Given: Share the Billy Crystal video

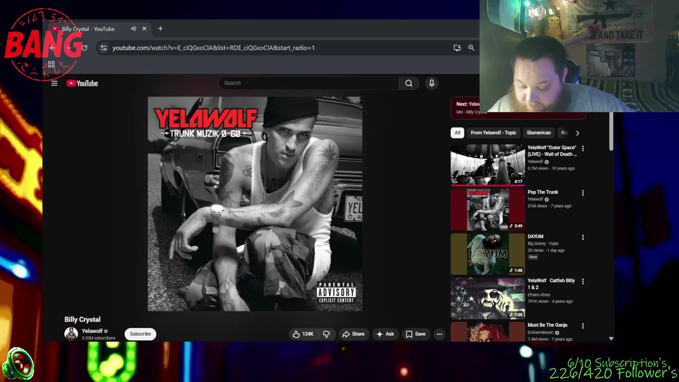Looking at the screenshot, I should click(x=353, y=334).
